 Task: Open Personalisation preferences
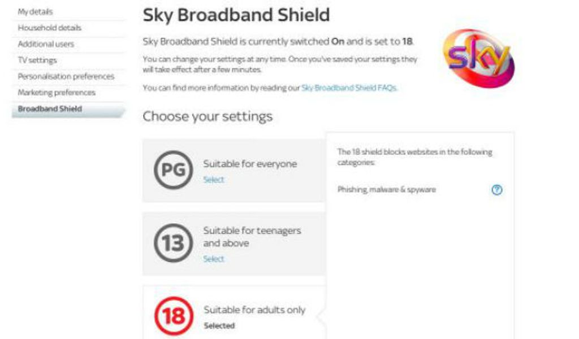coord(66,76)
